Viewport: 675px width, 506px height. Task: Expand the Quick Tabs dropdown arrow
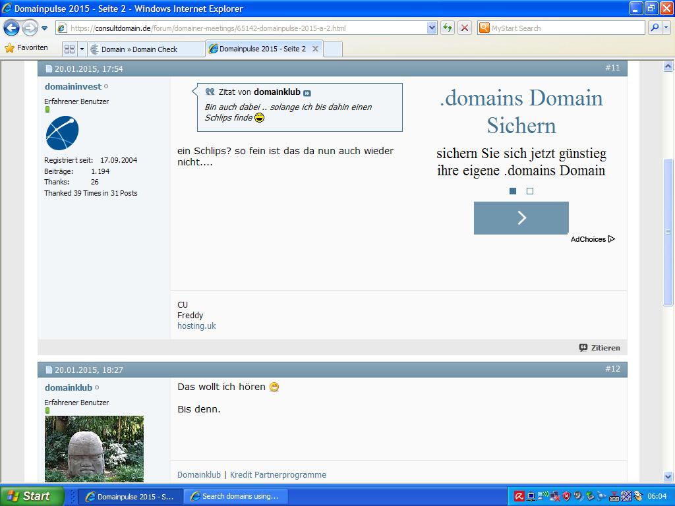82,49
